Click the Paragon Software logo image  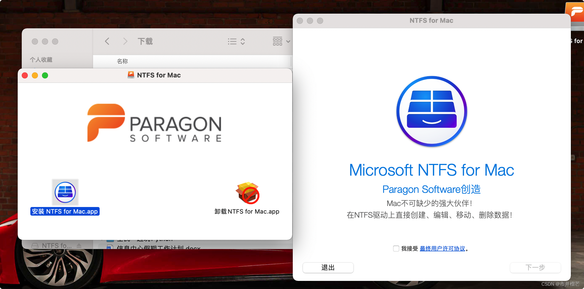[154, 123]
